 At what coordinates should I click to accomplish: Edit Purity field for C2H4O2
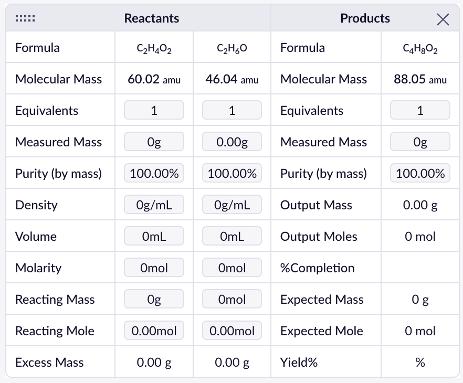pos(154,174)
